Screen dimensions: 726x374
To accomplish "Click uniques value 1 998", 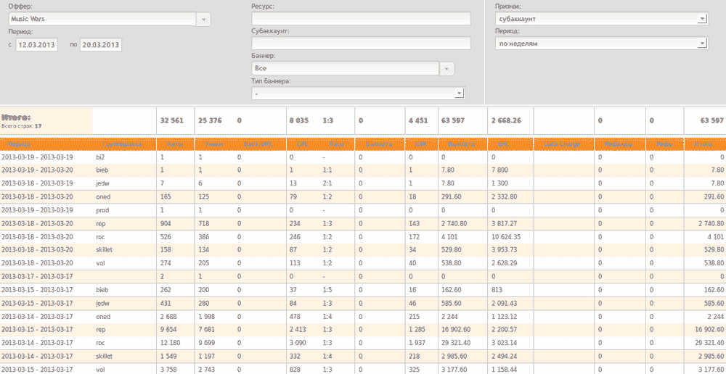I will point(208,317).
